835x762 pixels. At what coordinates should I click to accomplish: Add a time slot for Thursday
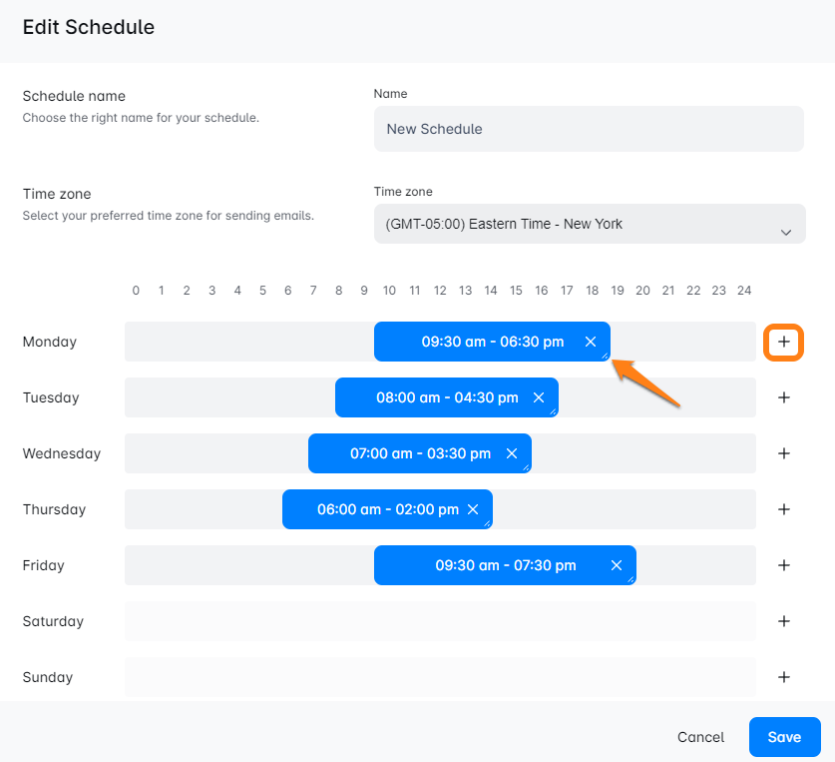pyautogui.click(x=784, y=509)
